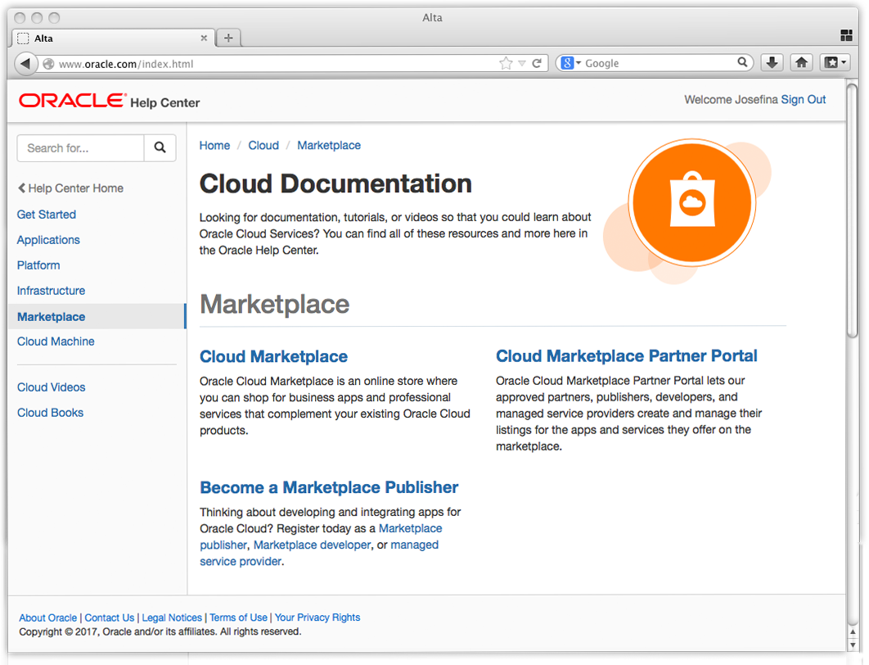Image resolution: width=869 pixels, height=665 pixels.
Task: Click the Search for... input field
Action: (81, 148)
